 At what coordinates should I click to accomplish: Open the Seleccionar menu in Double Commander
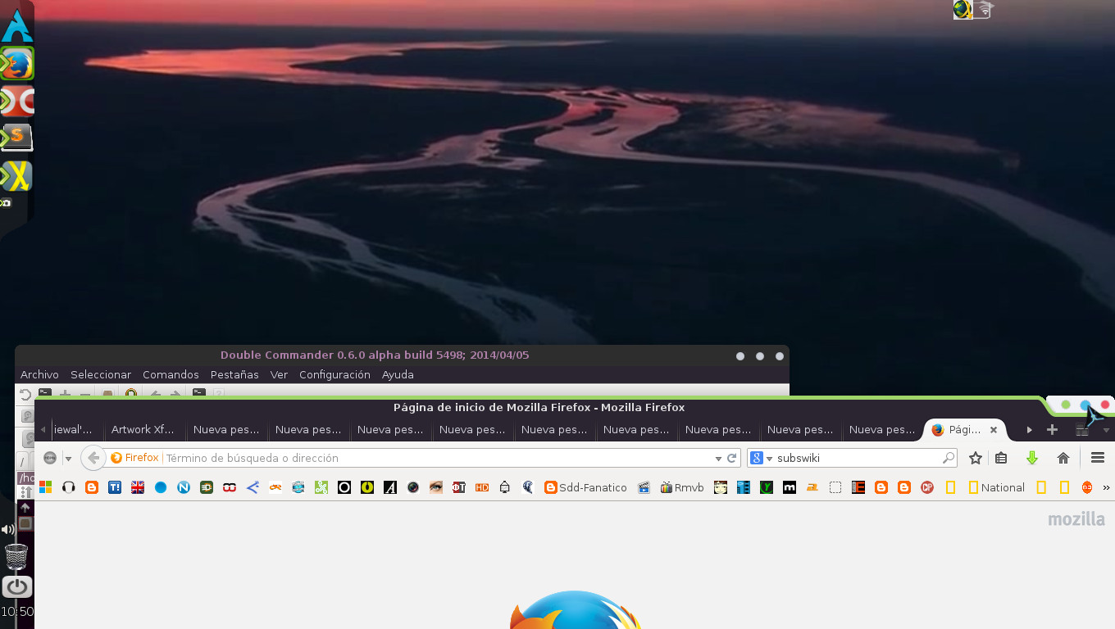[x=101, y=374]
